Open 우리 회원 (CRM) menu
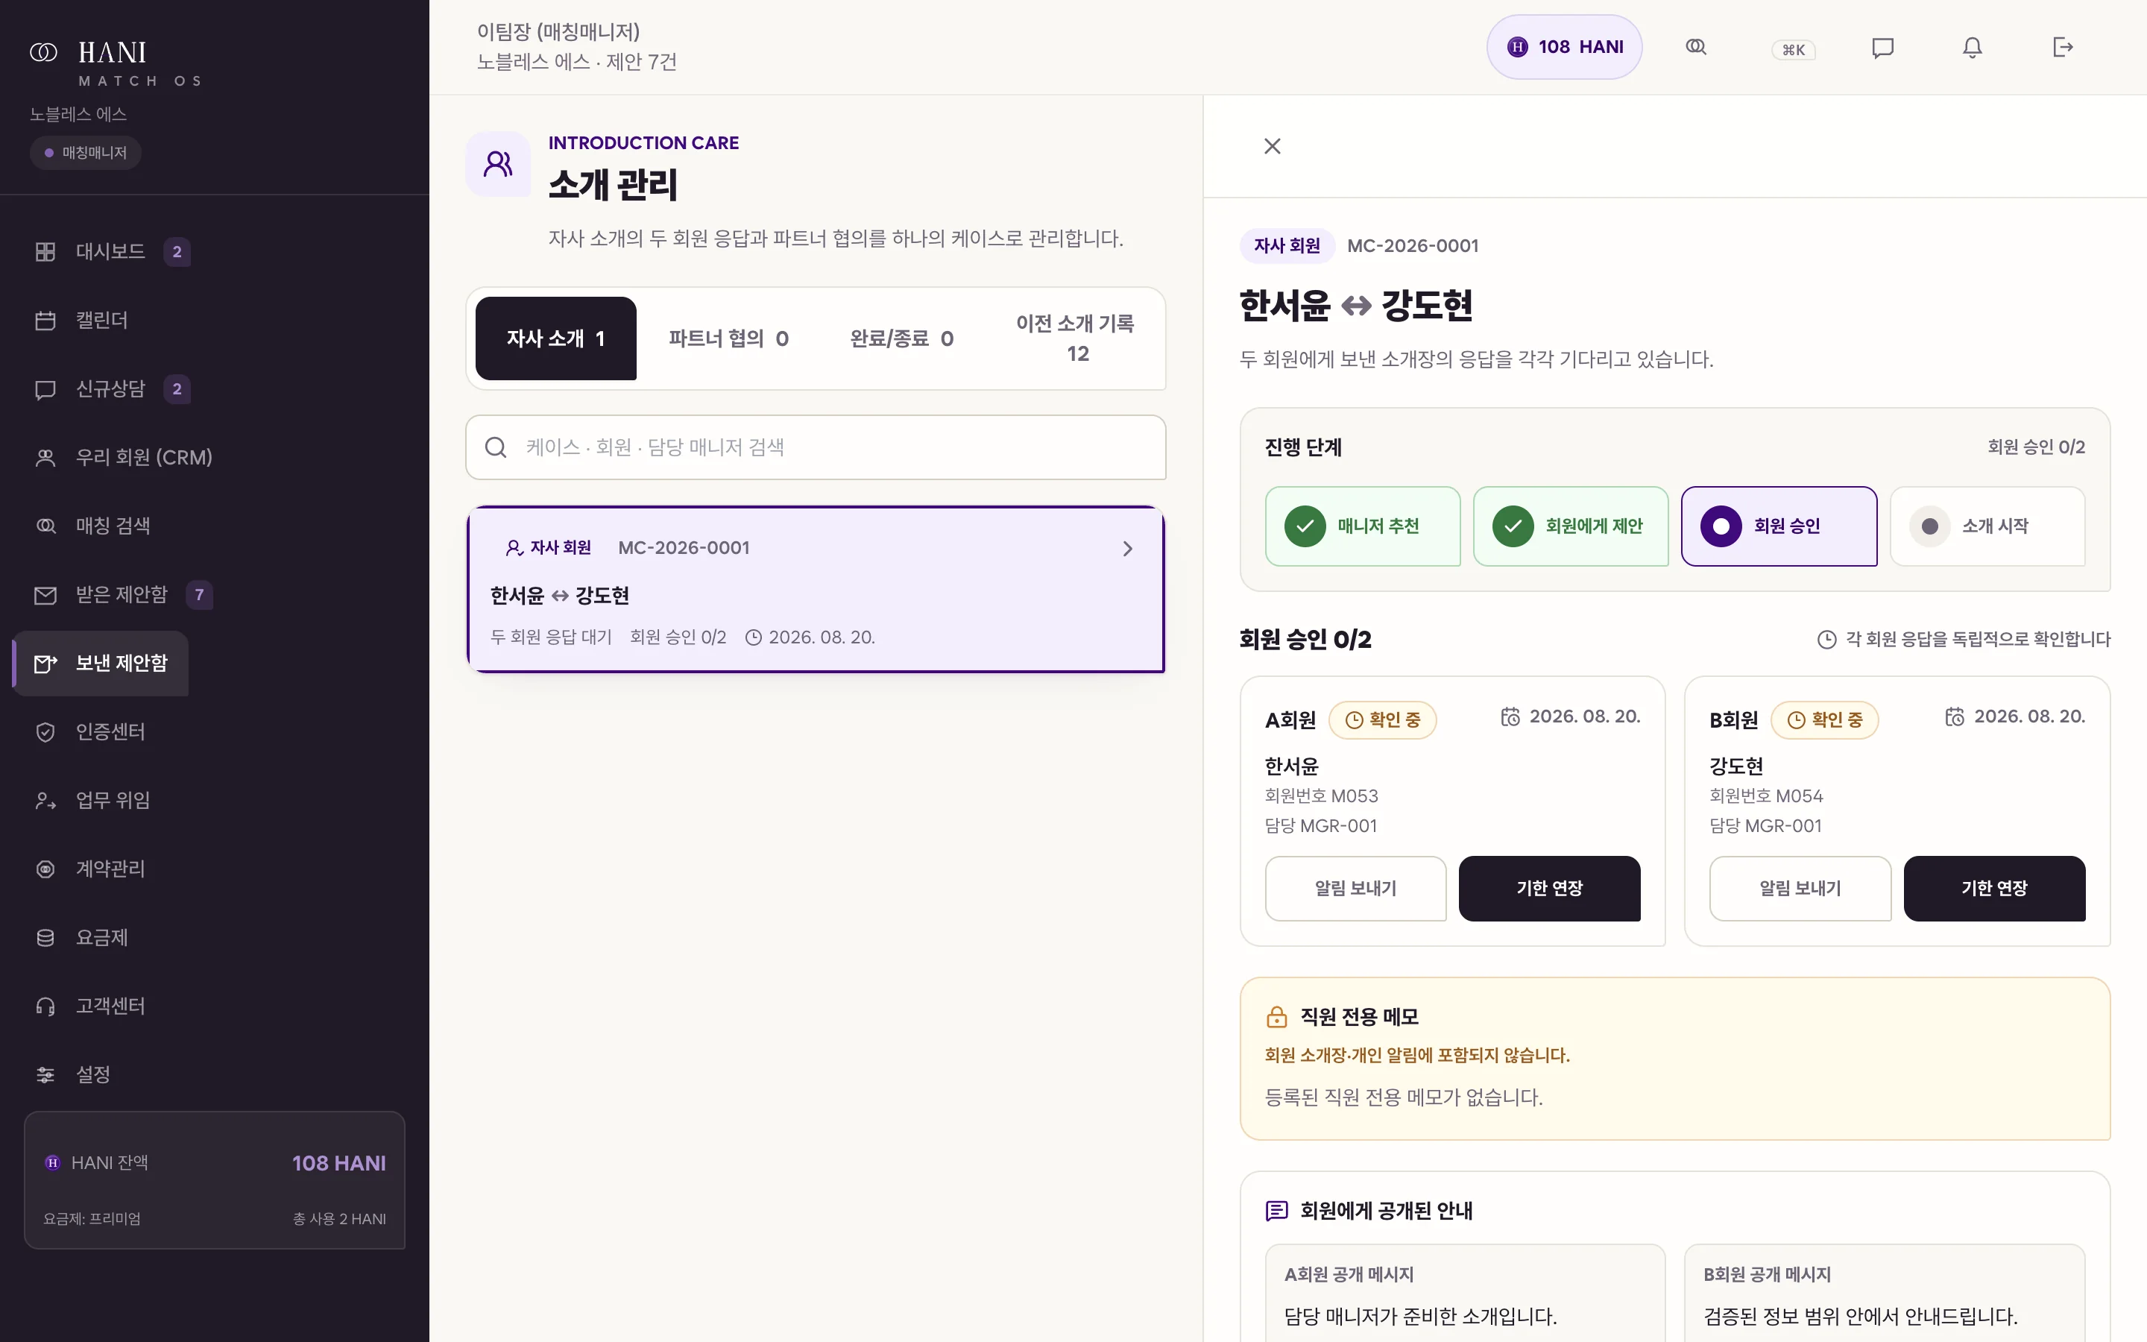Viewport: 2147px width, 1342px height. coord(123,457)
